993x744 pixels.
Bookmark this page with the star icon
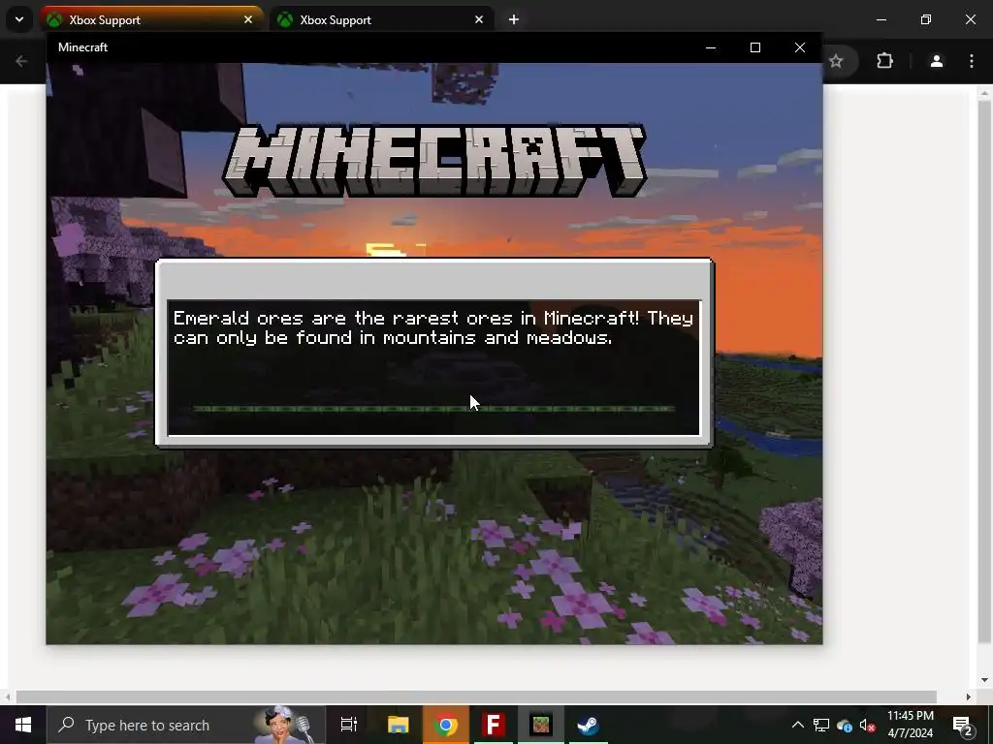point(836,61)
